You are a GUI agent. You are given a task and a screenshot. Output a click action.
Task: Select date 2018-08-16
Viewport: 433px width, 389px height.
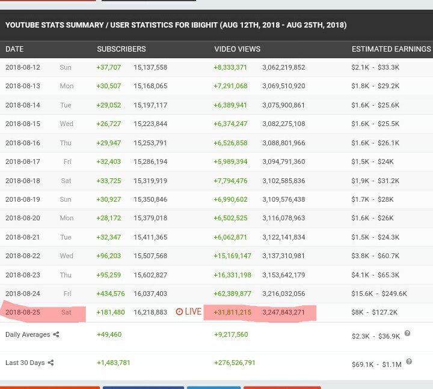coord(23,143)
